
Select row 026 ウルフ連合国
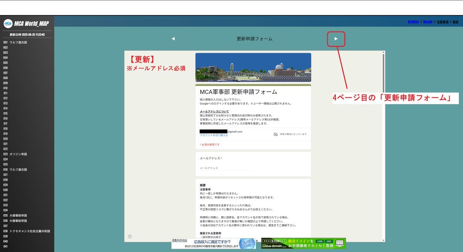[27, 169]
